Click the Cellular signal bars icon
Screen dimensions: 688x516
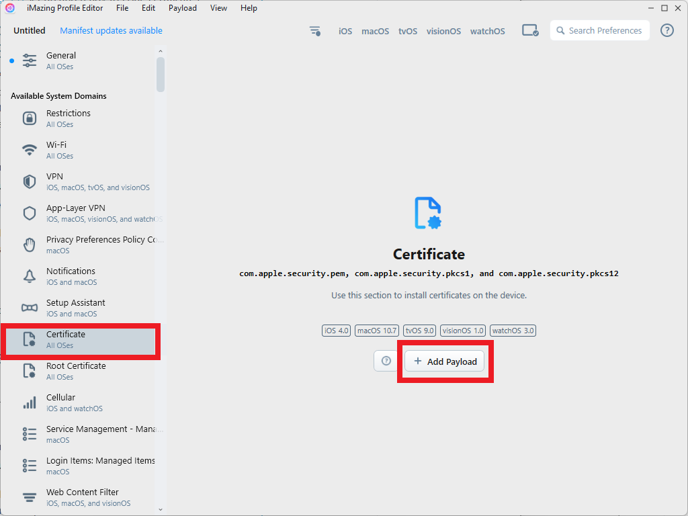point(30,402)
